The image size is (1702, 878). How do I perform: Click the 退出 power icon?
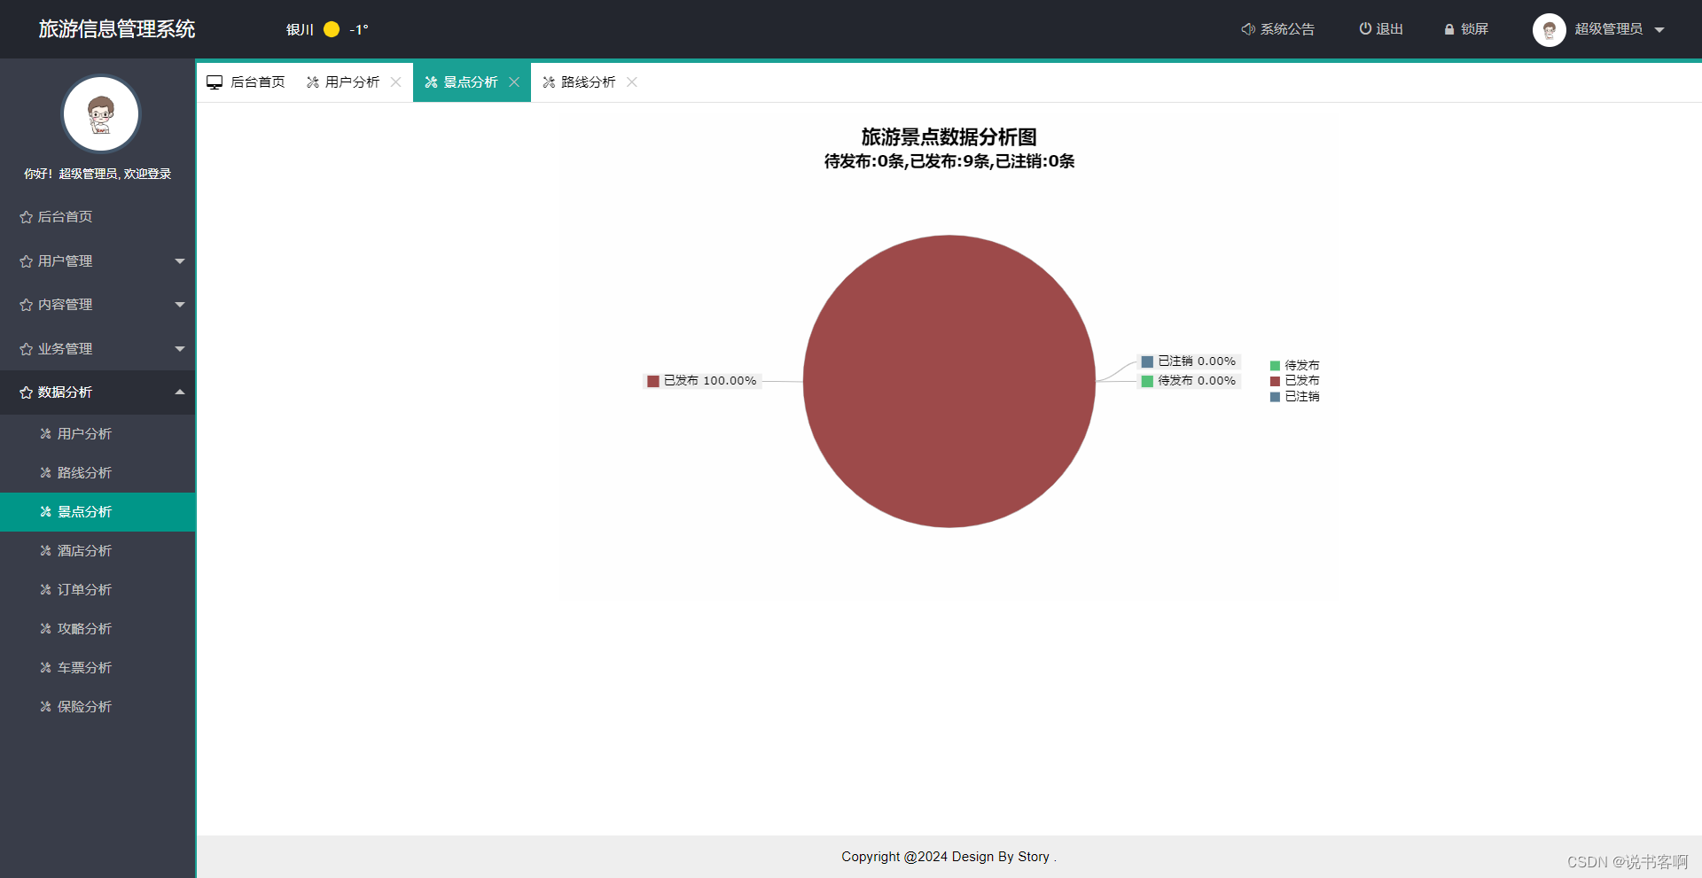(x=1365, y=29)
